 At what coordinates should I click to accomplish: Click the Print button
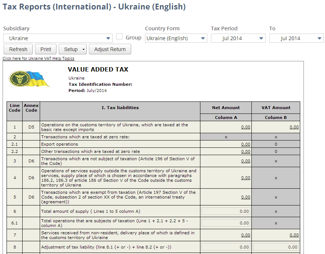point(46,49)
